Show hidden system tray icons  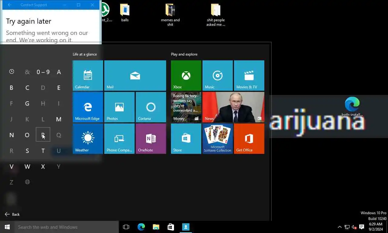pos(339,227)
